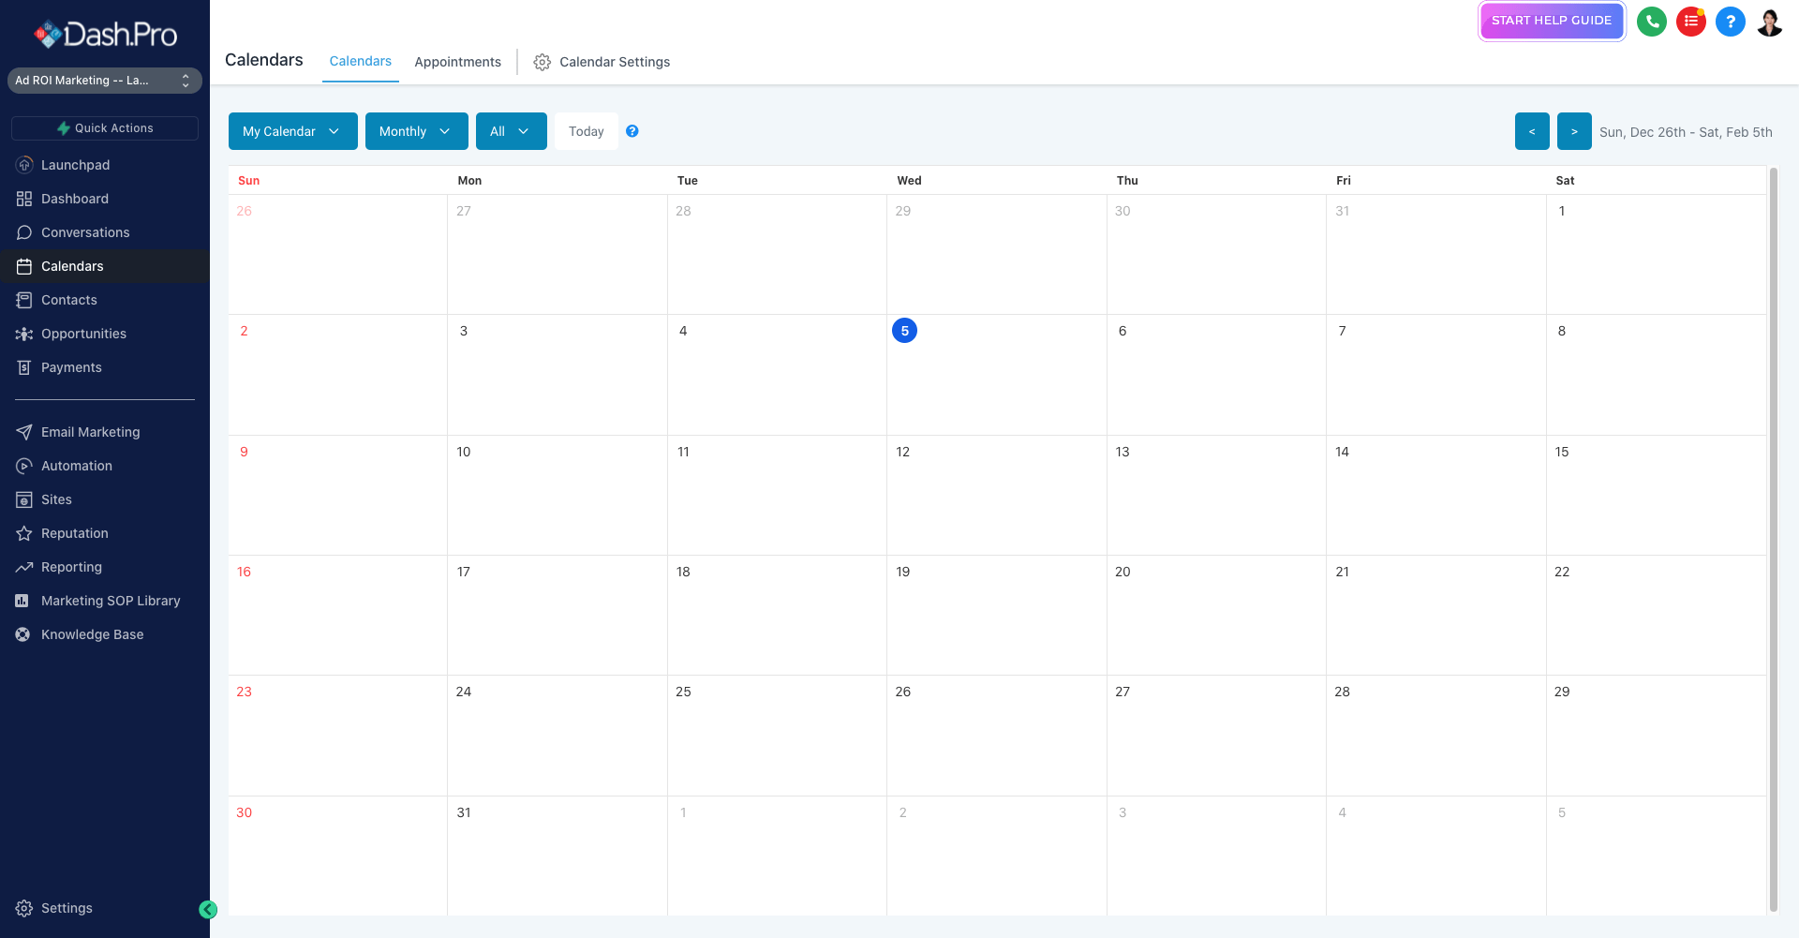Open Email Marketing from the sidebar
Image resolution: width=1799 pixels, height=938 pixels.
(x=90, y=432)
